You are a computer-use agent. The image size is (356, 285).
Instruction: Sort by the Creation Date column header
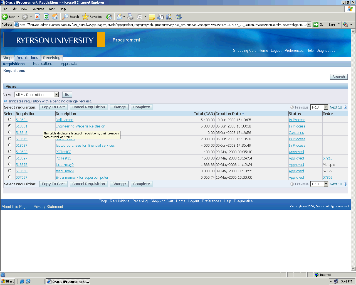[228, 114]
